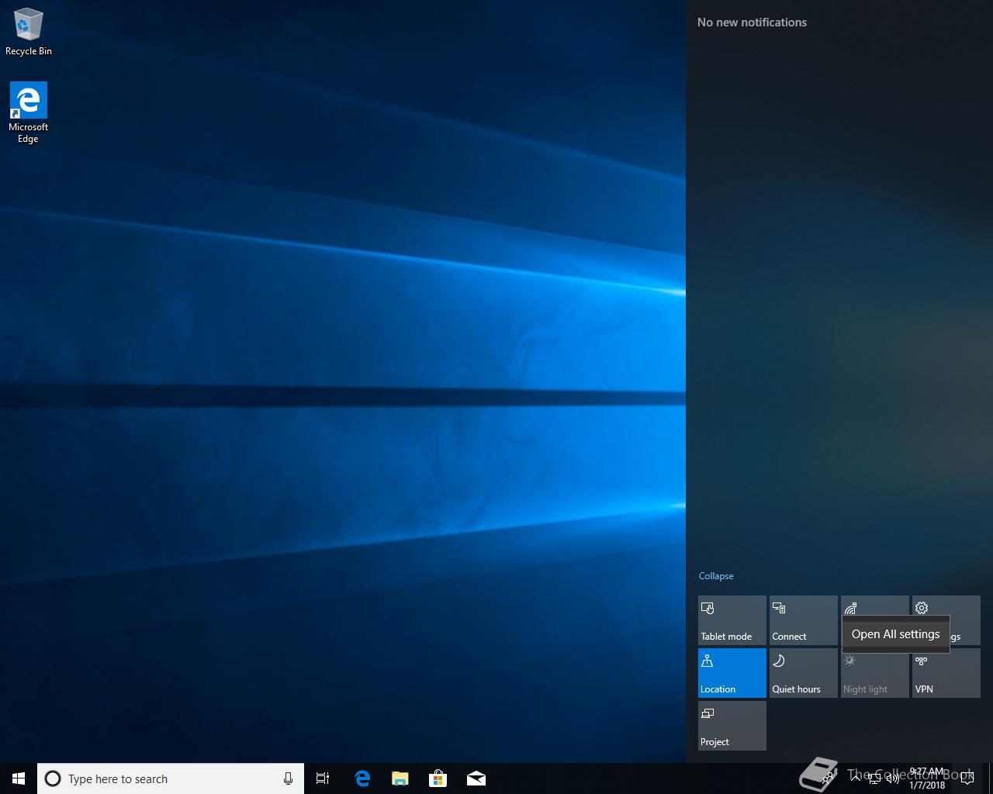Launch Edge from the taskbar

362,778
